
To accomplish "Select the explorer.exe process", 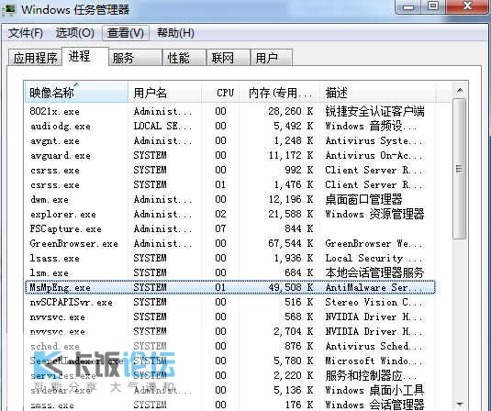I will click(229, 214).
